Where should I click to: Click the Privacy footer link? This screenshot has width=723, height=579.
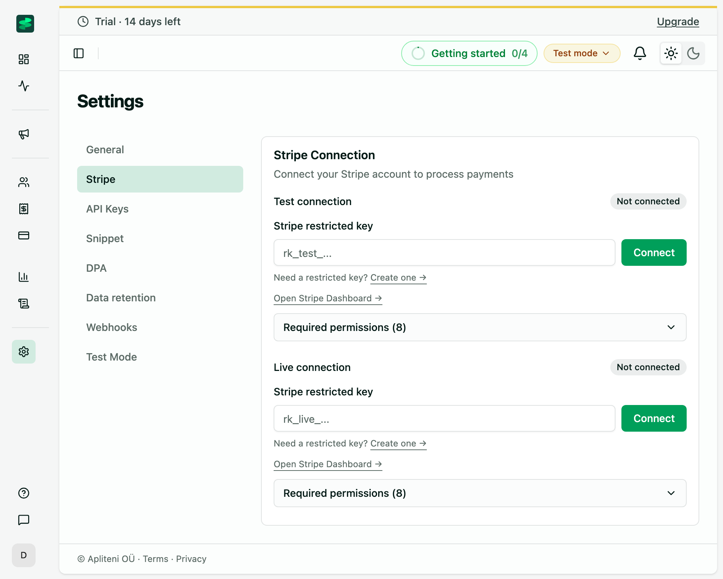tap(191, 559)
